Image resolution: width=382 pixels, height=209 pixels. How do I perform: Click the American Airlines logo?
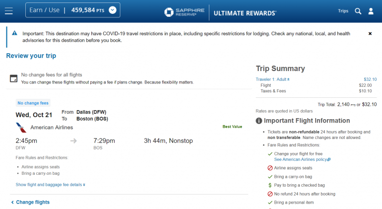[21, 128]
